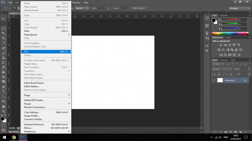Expand the Transform submenu
The width and height of the screenshot is (252, 141).
pos(46,71)
